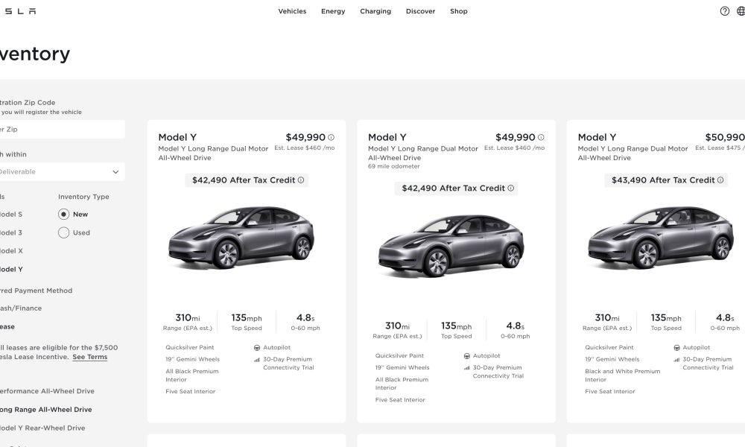745x447 pixels.
Task: Click '69 mile odometer' text
Action: (x=394, y=166)
